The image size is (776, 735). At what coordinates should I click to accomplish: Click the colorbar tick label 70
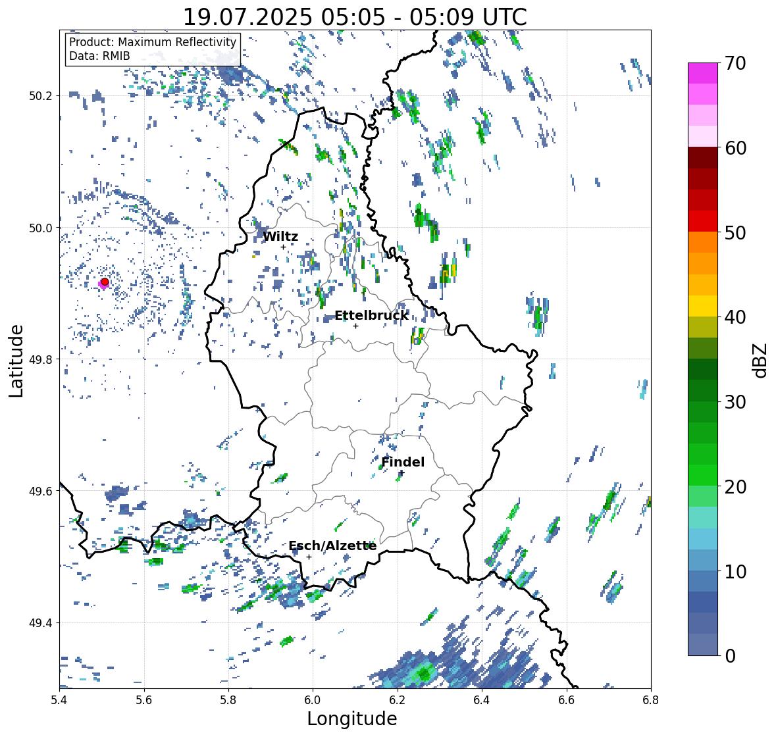coord(735,63)
